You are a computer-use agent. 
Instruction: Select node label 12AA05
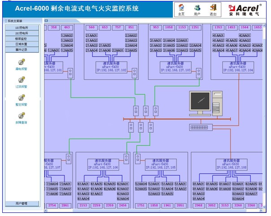(67, 50)
